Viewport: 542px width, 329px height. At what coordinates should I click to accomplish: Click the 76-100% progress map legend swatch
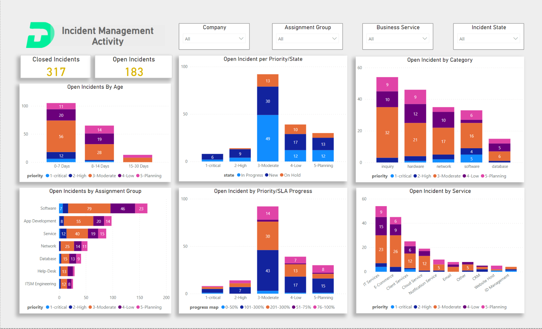click(x=315, y=307)
